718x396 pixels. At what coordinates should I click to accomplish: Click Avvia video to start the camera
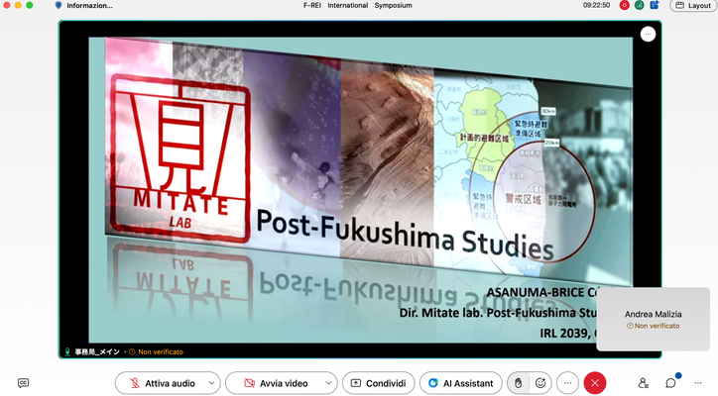point(276,383)
